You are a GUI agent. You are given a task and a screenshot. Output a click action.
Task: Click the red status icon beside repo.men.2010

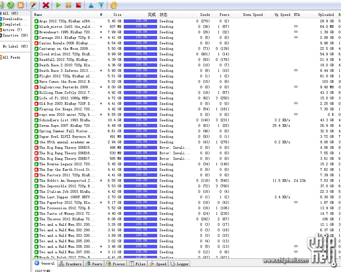pos(36,115)
